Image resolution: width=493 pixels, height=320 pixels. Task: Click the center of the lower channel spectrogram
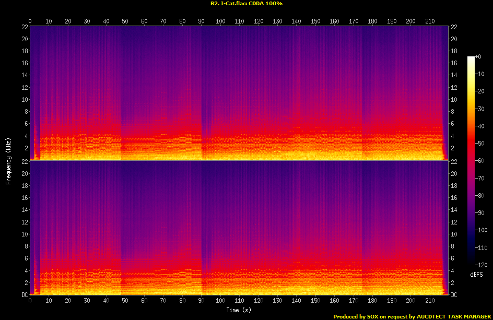[239, 228]
